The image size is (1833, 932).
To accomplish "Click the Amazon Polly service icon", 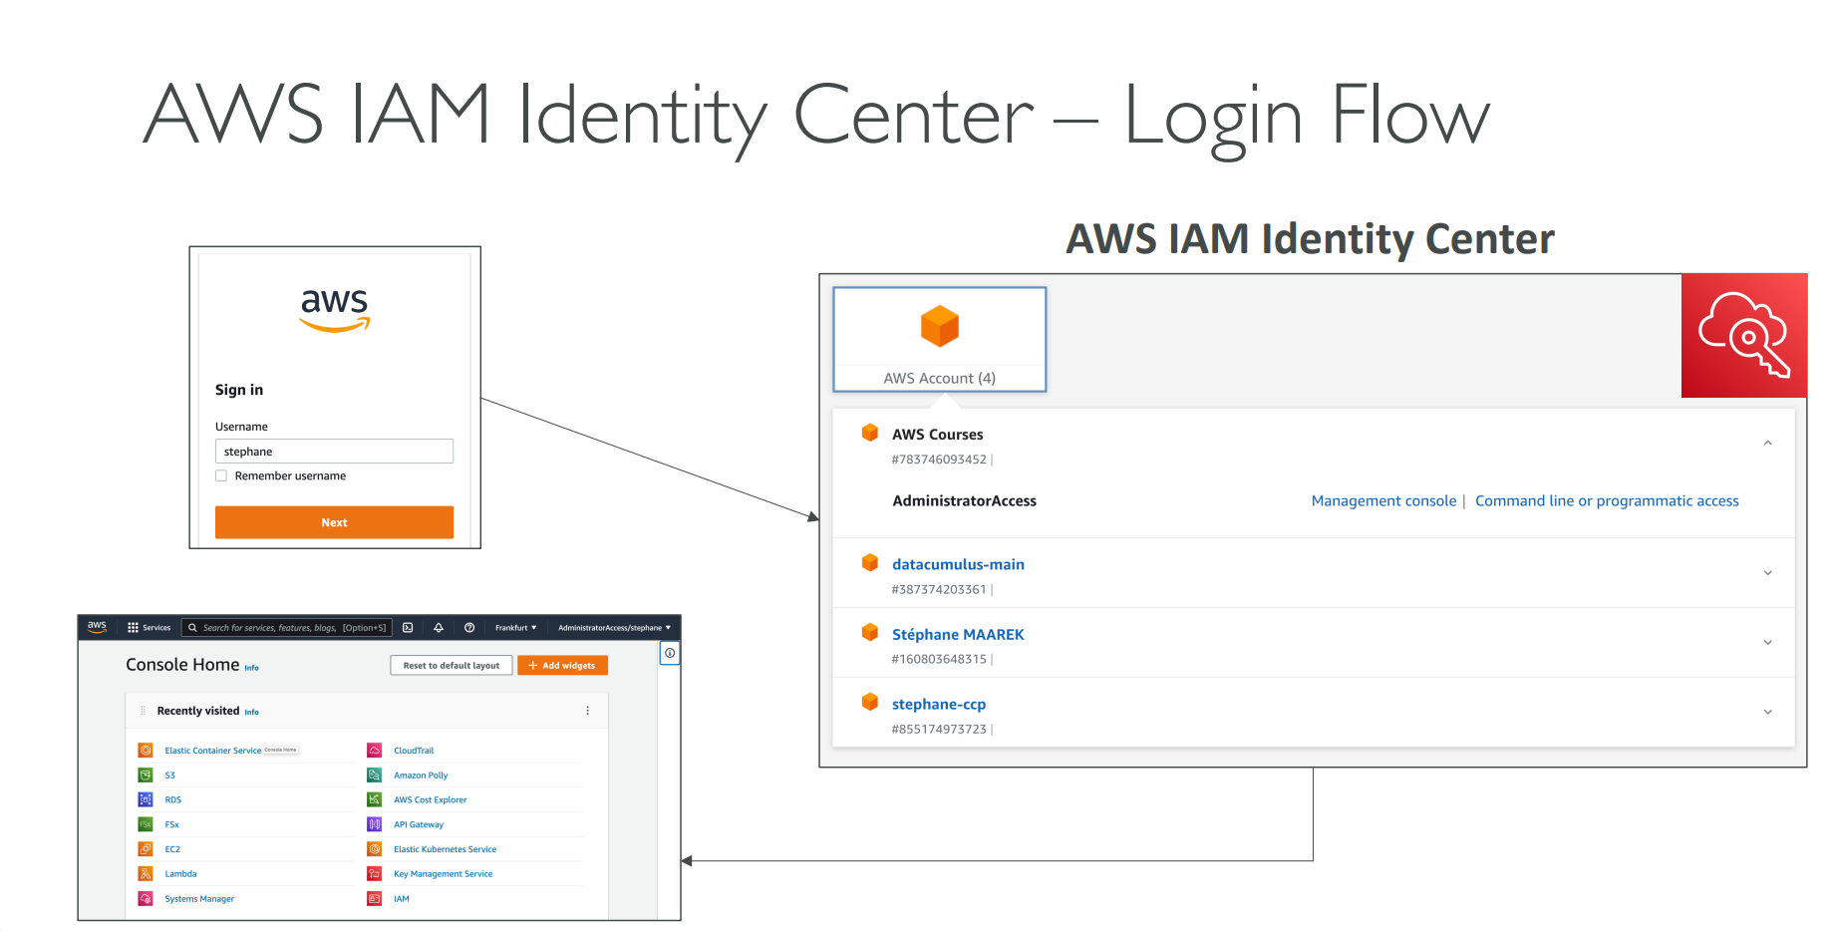I will (x=375, y=776).
